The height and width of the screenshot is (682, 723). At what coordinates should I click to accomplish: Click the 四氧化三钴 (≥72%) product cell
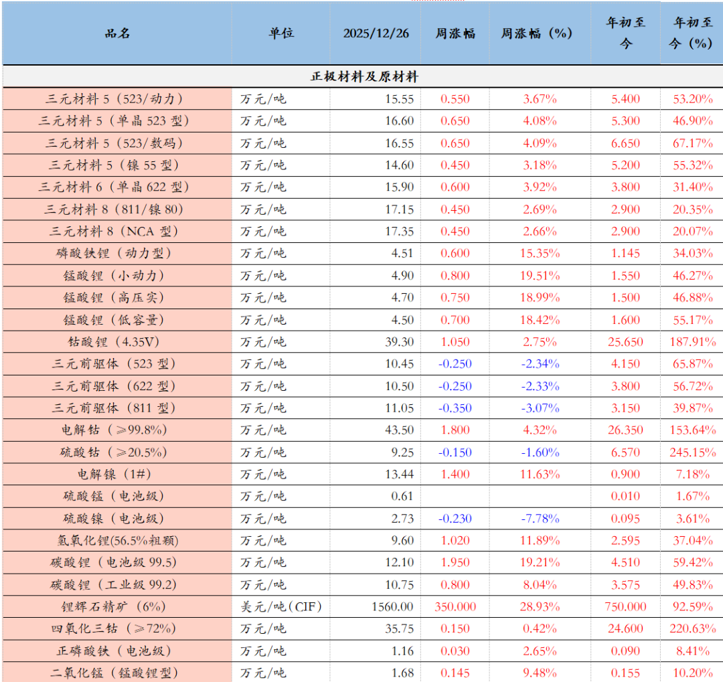click(x=117, y=628)
